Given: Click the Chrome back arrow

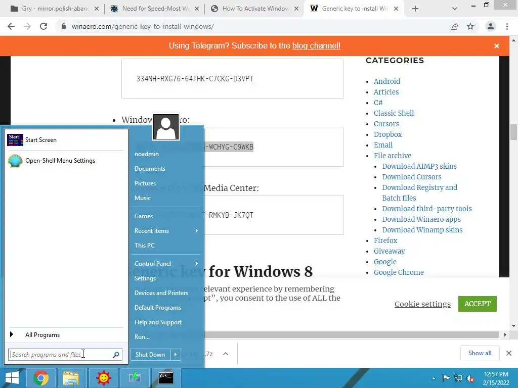Looking at the screenshot, I should click(11, 26).
